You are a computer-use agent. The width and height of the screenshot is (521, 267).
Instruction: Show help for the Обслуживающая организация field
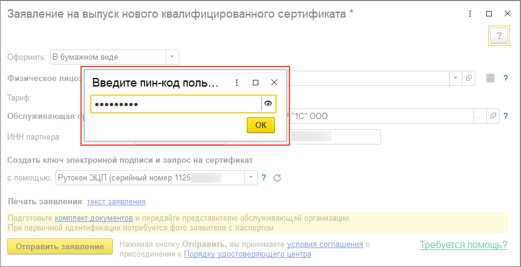pos(505,116)
